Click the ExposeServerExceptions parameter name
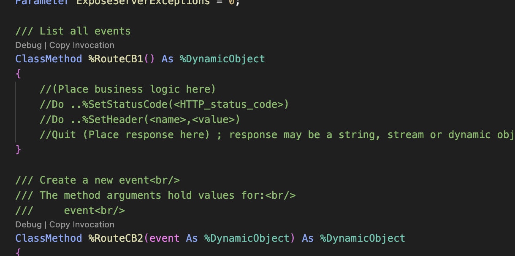This screenshot has height=256, width=515. pyautogui.click(x=143, y=2)
